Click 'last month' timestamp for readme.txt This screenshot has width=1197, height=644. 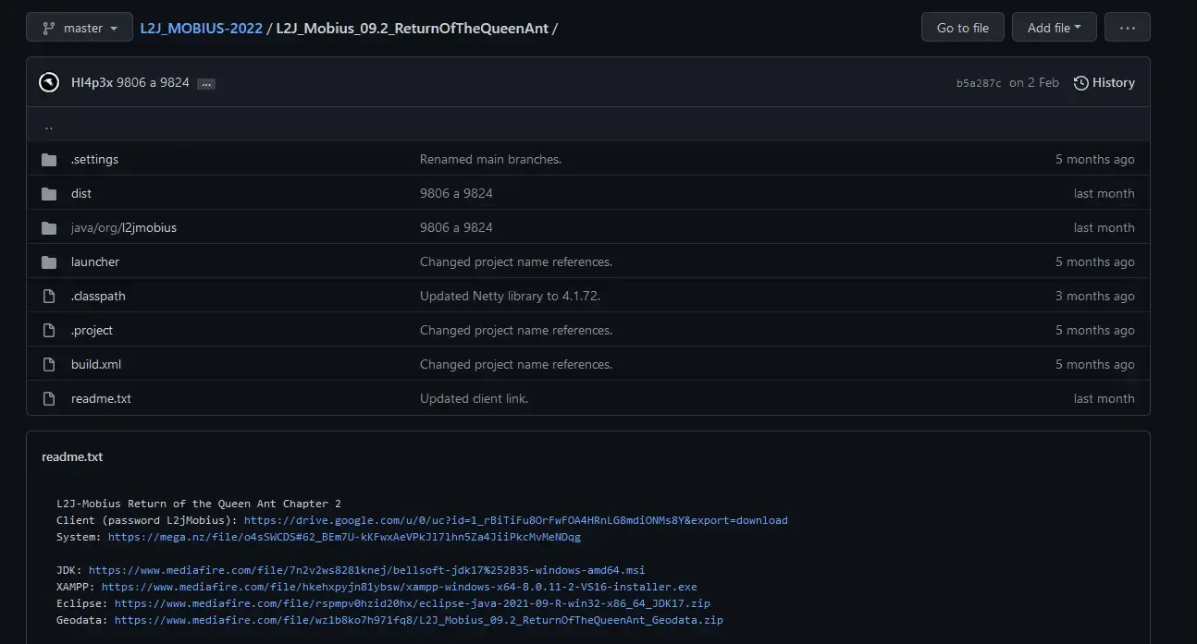click(1104, 398)
